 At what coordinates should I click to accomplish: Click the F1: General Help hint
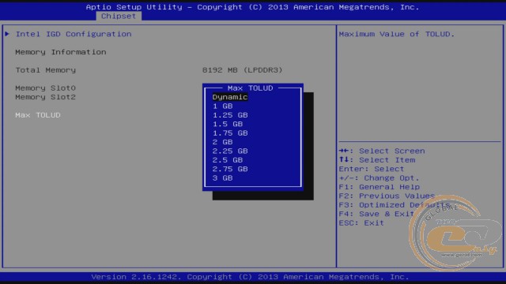click(x=379, y=187)
